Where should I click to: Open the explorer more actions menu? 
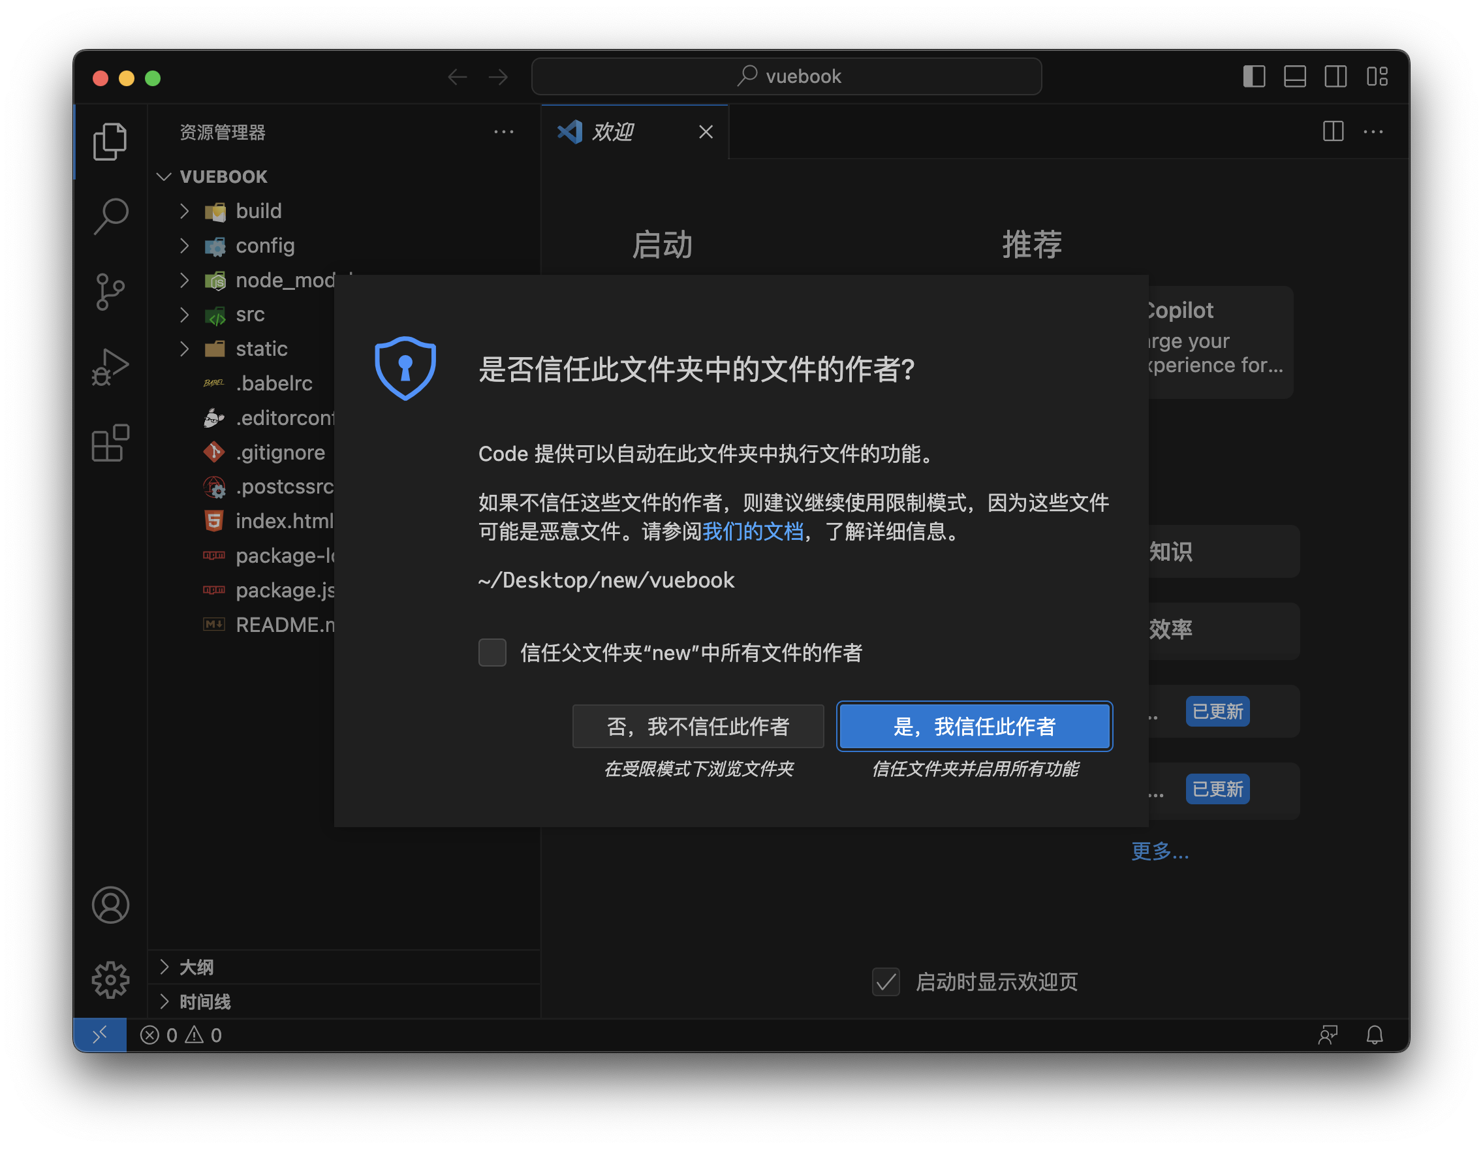504,132
